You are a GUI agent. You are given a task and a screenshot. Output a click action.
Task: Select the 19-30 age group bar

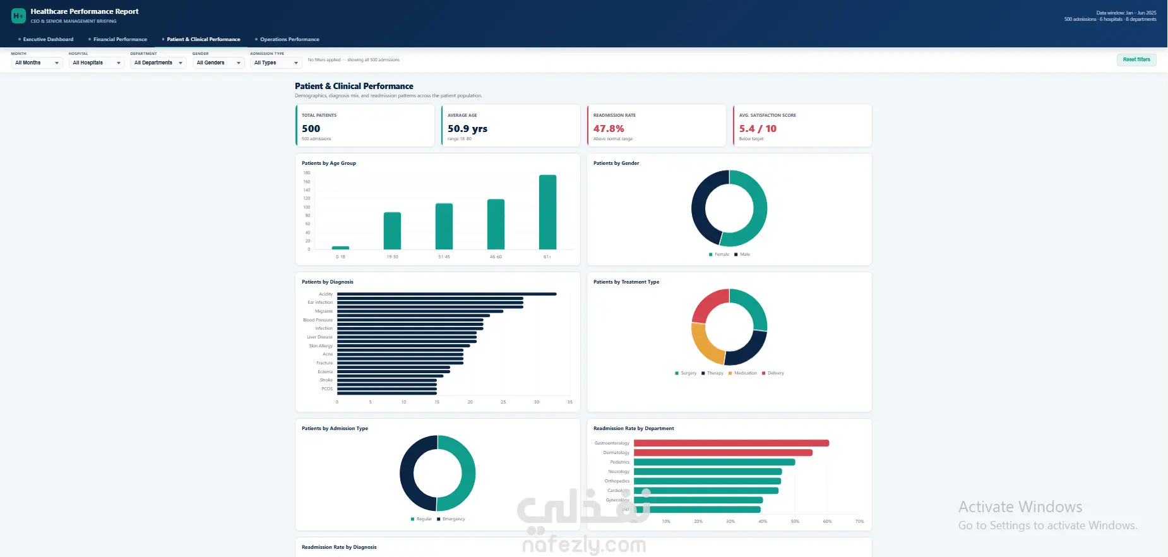coord(392,231)
